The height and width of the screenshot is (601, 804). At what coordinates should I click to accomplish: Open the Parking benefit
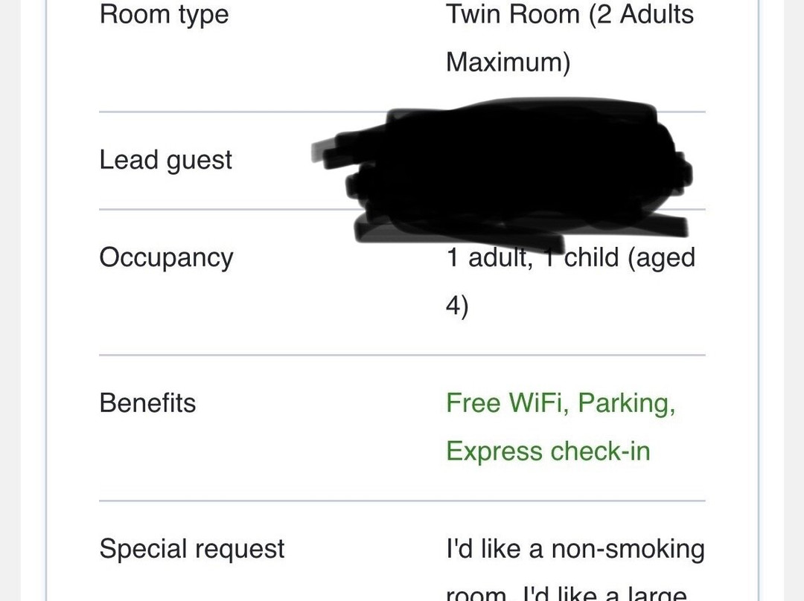(x=626, y=403)
